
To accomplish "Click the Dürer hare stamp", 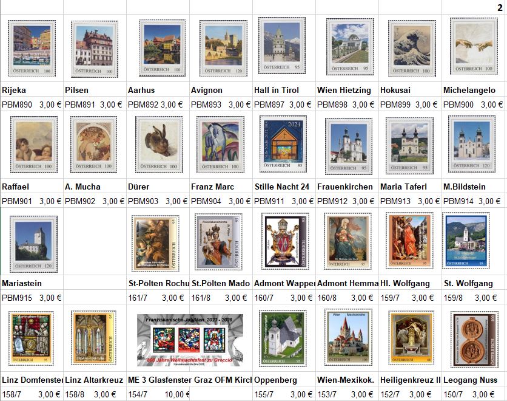I will coord(159,145).
